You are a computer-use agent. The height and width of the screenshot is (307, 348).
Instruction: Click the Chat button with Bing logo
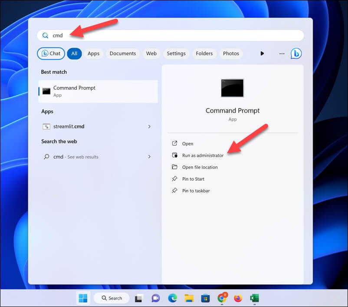click(51, 53)
